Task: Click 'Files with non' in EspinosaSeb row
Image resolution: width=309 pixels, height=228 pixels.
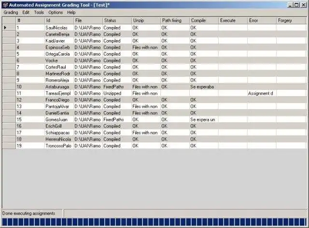Action: [x=146, y=47]
